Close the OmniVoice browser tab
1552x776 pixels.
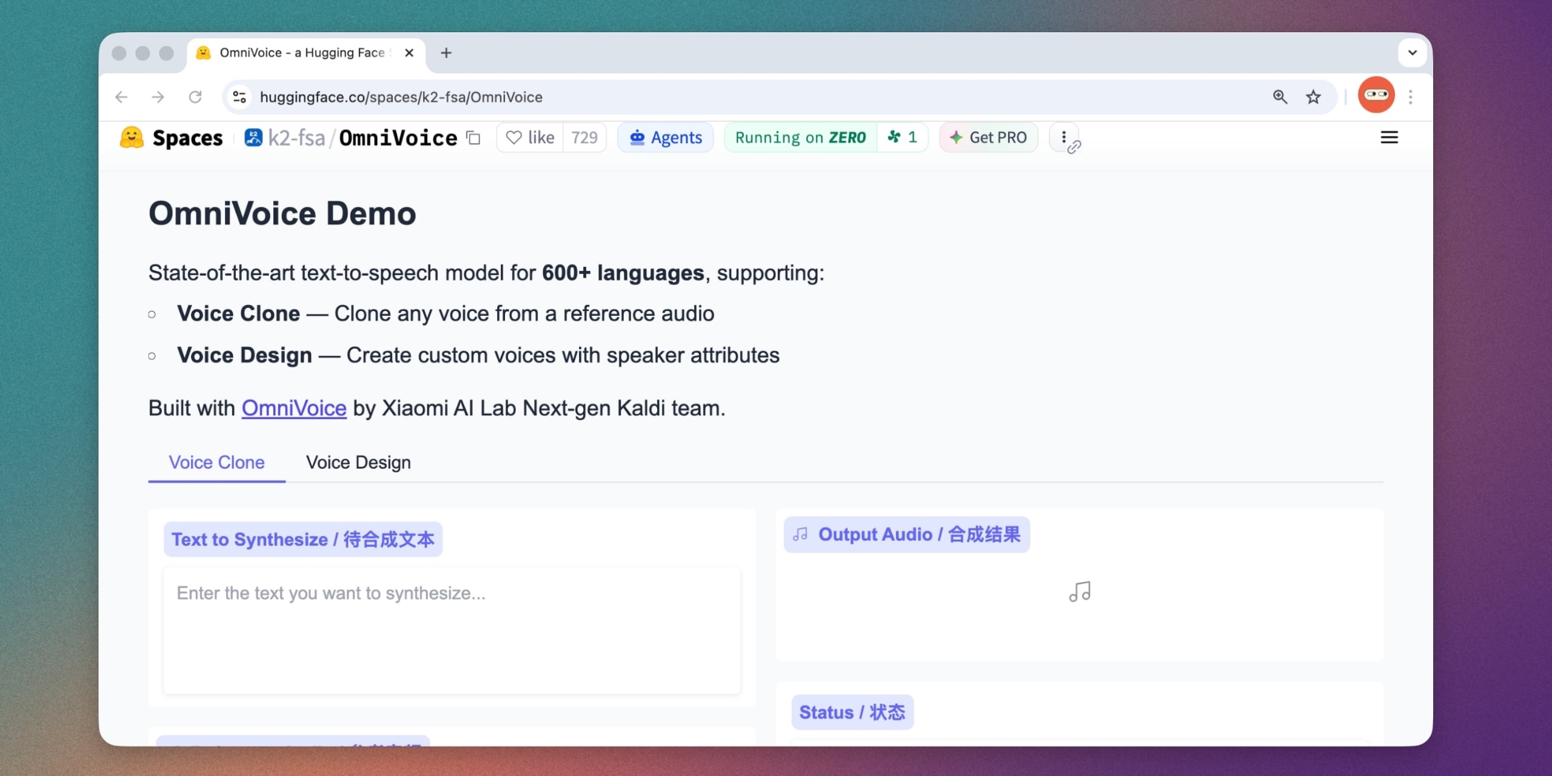409,53
